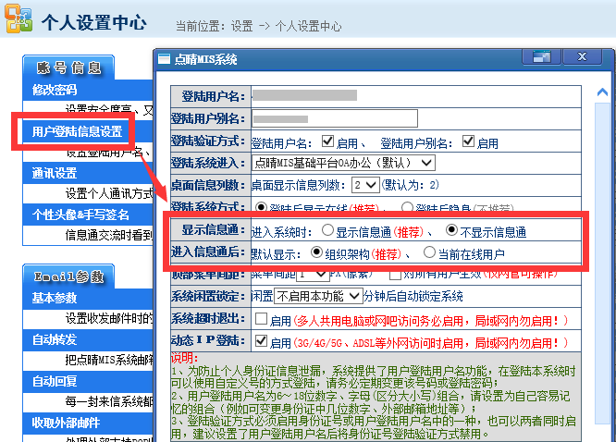
Task: Open the Email参数 section tab
Action: (x=68, y=276)
